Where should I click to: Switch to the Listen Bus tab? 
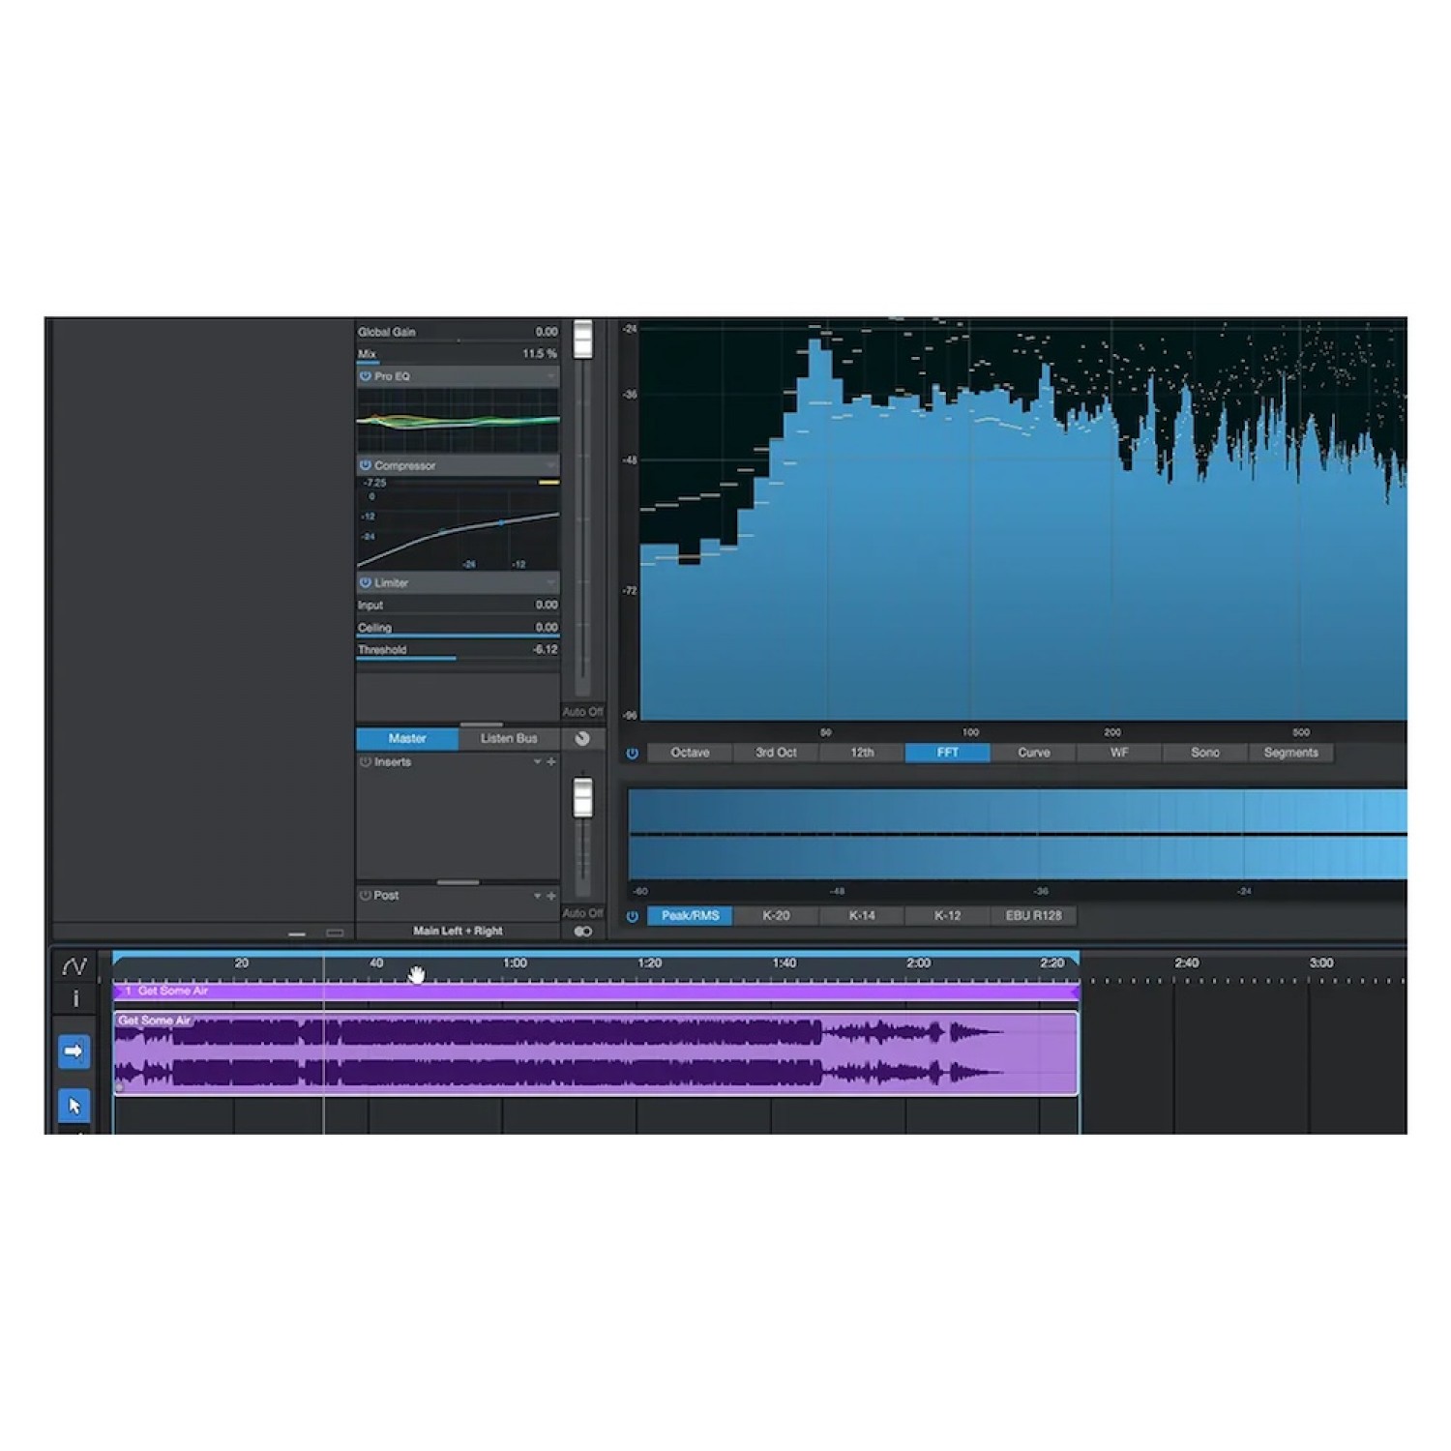click(x=509, y=739)
